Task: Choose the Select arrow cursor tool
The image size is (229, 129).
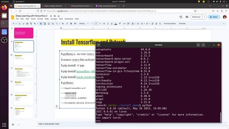Action: tap(41, 24)
